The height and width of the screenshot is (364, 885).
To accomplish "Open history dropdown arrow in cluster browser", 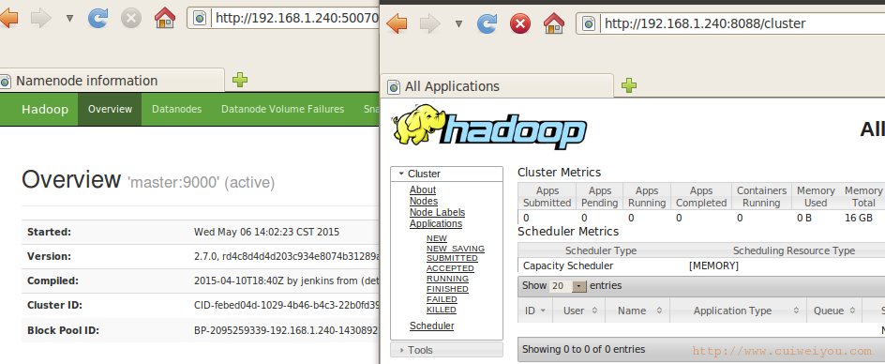I will [458, 23].
